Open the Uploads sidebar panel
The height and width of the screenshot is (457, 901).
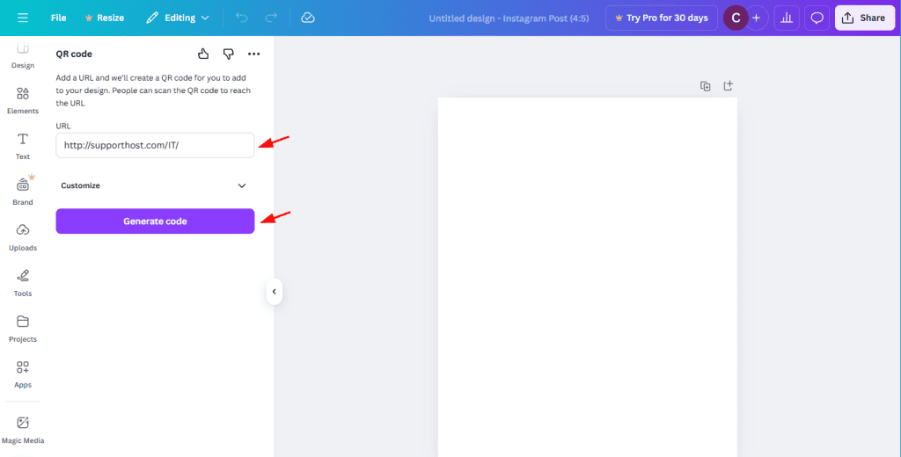pyautogui.click(x=23, y=236)
